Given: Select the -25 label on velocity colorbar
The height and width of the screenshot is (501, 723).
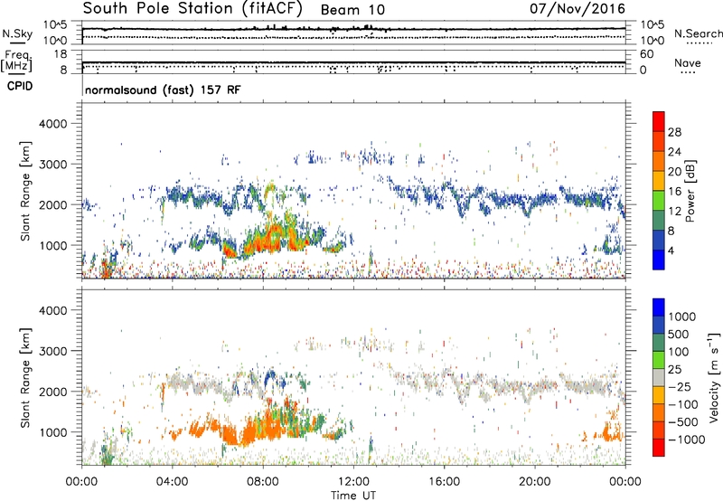Looking at the screenshot, I should [x=680, y=386].
